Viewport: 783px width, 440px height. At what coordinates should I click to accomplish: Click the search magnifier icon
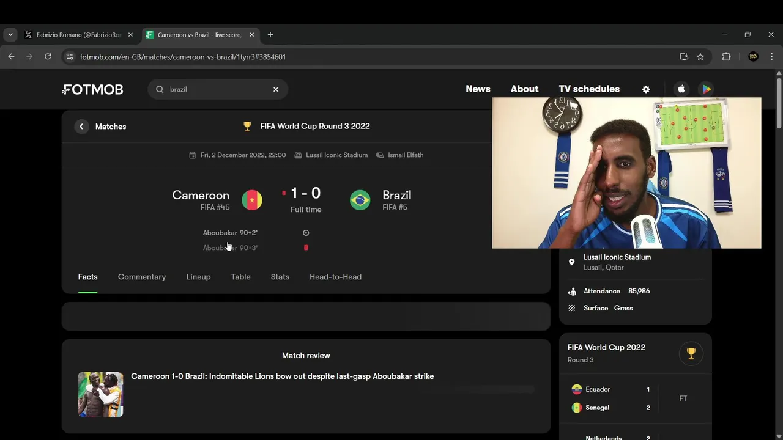point(160,89)
